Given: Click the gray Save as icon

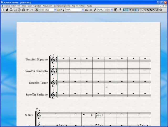Looking at the screenshot, I should (x=15, y=10).
